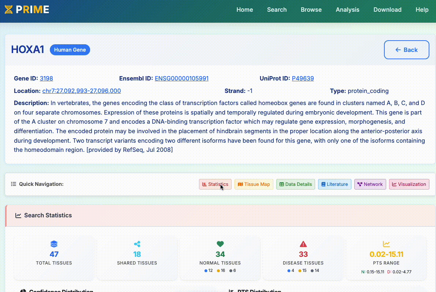Click the Human Gene badge
436x292 pixels.
pyautogui.click(x=70, y=50)
